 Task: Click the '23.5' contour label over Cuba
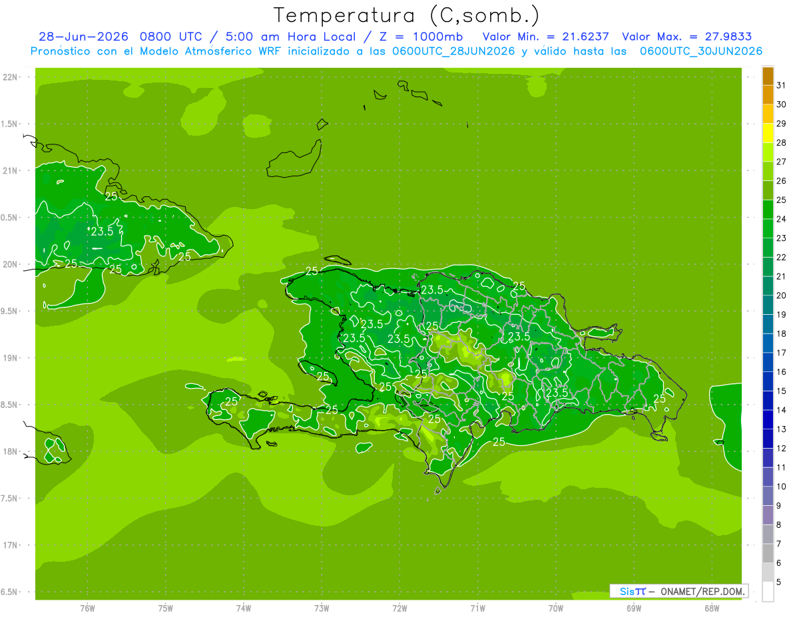(x=102, y=232)
